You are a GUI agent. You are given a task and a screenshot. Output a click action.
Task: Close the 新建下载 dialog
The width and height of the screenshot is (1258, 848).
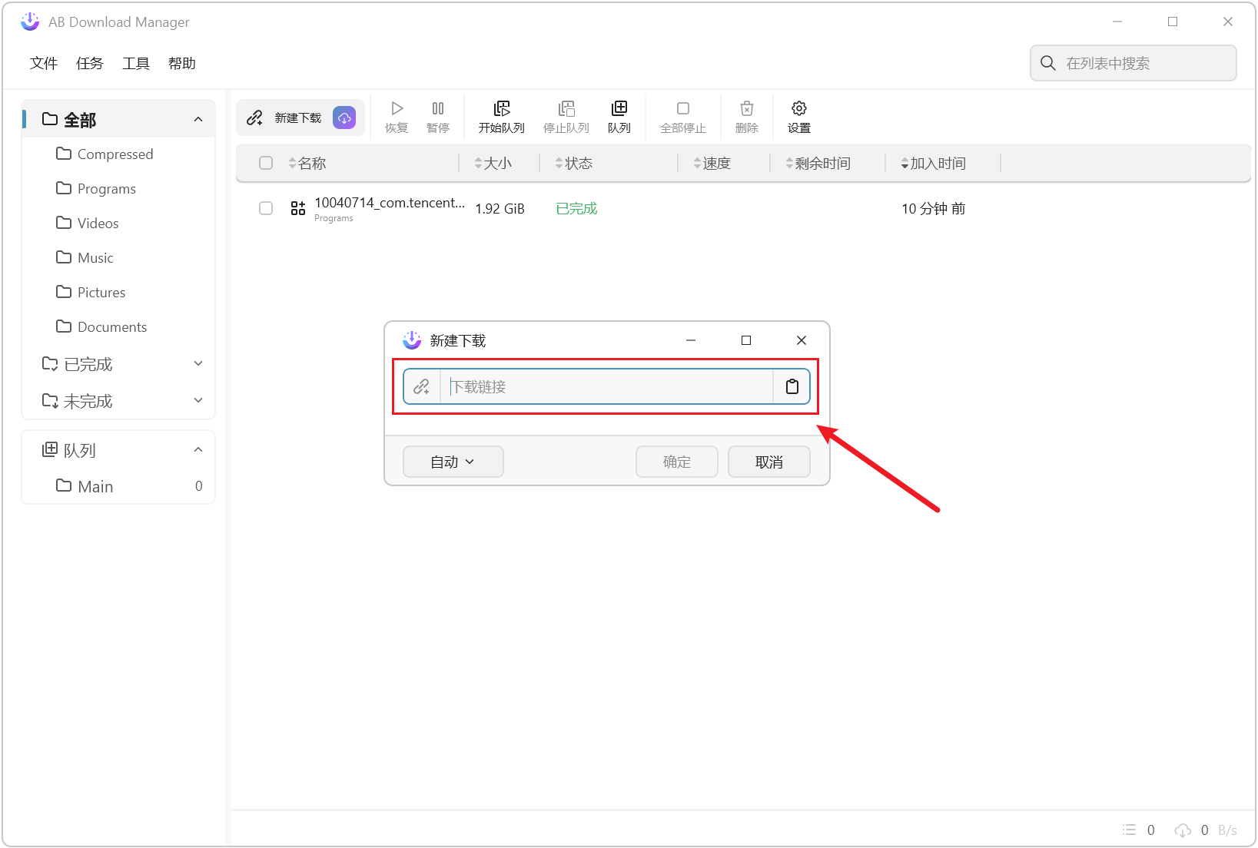pos(802,340)
